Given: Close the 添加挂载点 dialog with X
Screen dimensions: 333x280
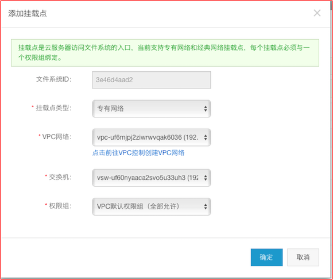Looking at the screenshot, I should click(317, 13).
